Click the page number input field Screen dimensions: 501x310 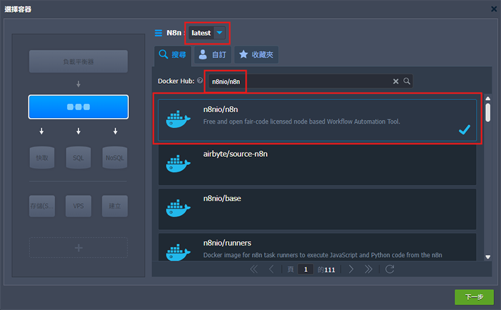click(306, 269)
